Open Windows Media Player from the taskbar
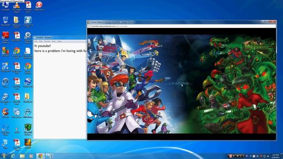 point(31,156)
